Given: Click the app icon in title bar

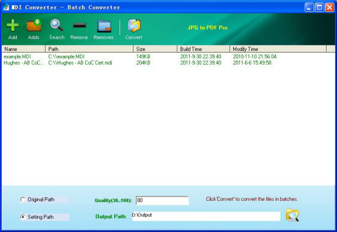Looking at the screenshot, I should [6, 7].
